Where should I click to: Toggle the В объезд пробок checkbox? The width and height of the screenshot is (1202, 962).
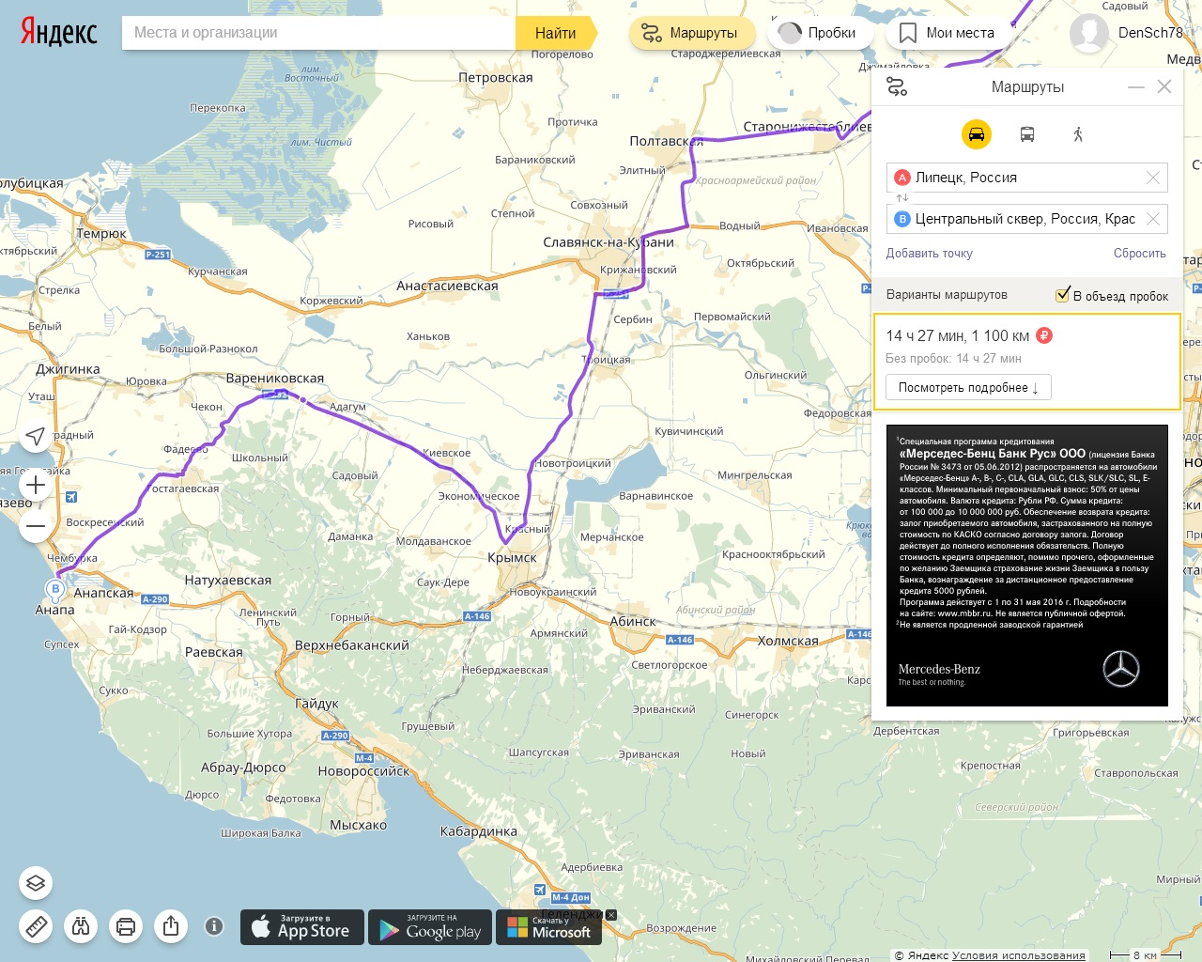[x=1063, y=295]
